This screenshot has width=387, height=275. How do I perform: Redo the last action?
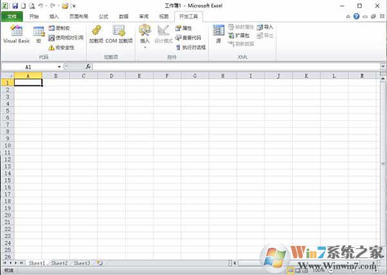click(53, 6)
